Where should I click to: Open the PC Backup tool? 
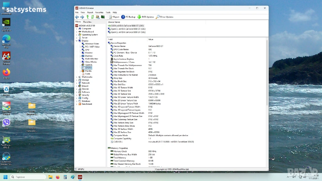[128, 17]
